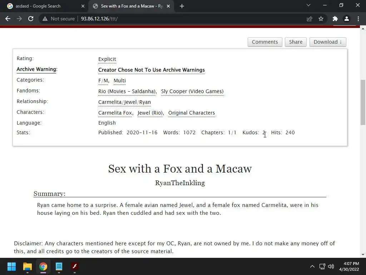The image size is (366, 275).
Task: Open the network status tray icon
Action: pyautogui.click(x=322, y=266)
